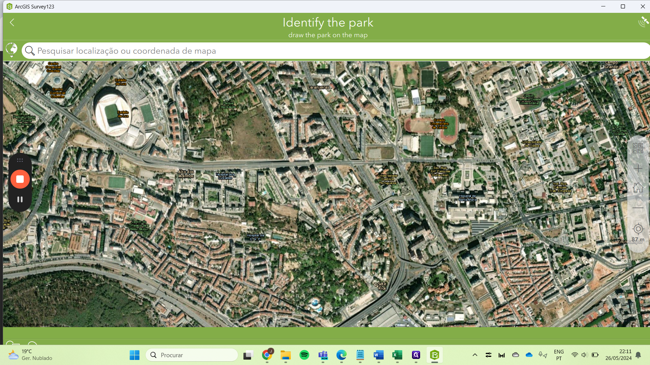Pause the screen recording
This screenshot has width=650, height=365.
tap(20, 199)
